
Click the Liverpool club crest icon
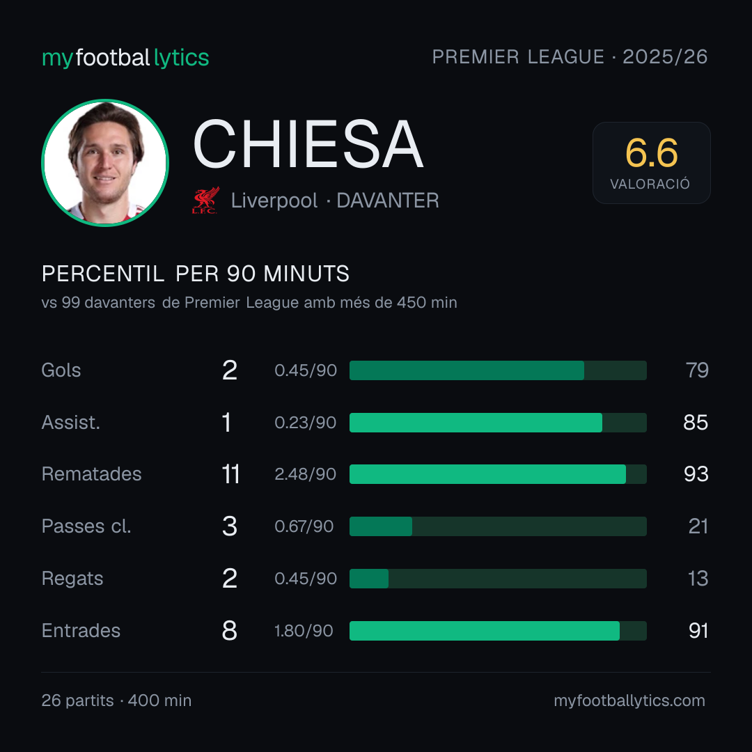point(205,201)
